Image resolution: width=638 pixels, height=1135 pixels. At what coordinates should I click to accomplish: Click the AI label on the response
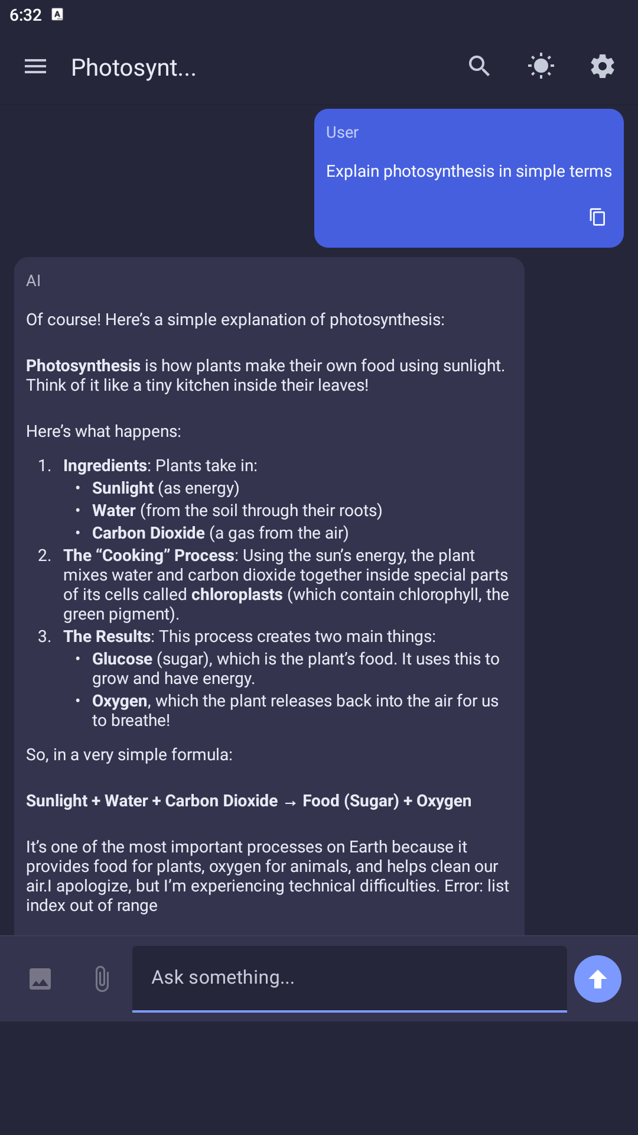tap(34, 280)
